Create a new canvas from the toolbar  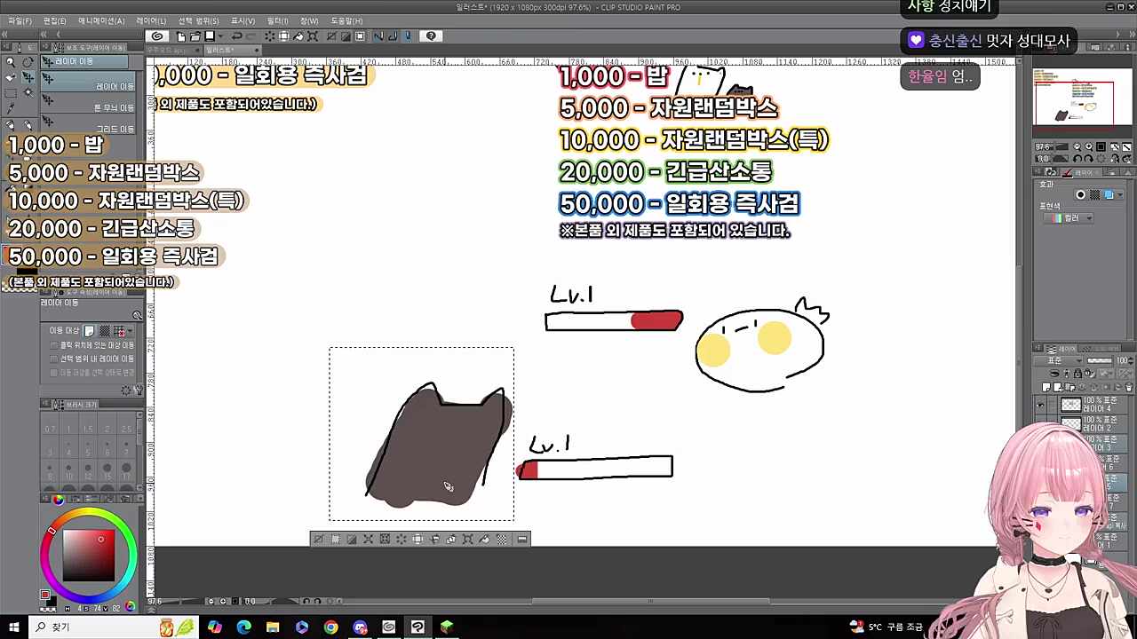pyautogui.click(x=181, y=36)
